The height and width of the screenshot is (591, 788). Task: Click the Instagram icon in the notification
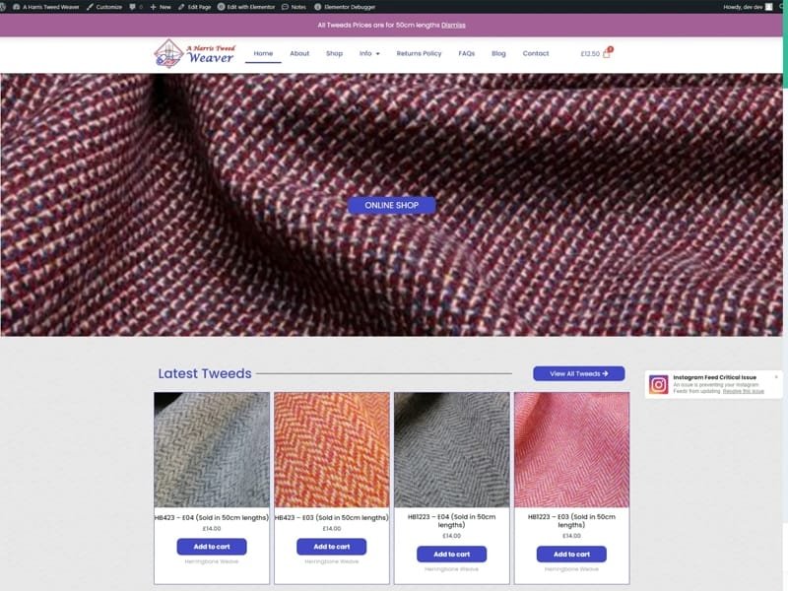659,384
